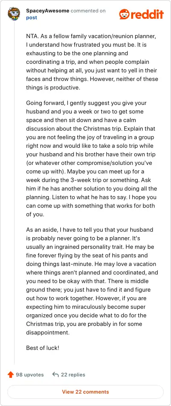Click the word "disappointment." in the comment
Screen dimensions: 171x406
point(48,333)
